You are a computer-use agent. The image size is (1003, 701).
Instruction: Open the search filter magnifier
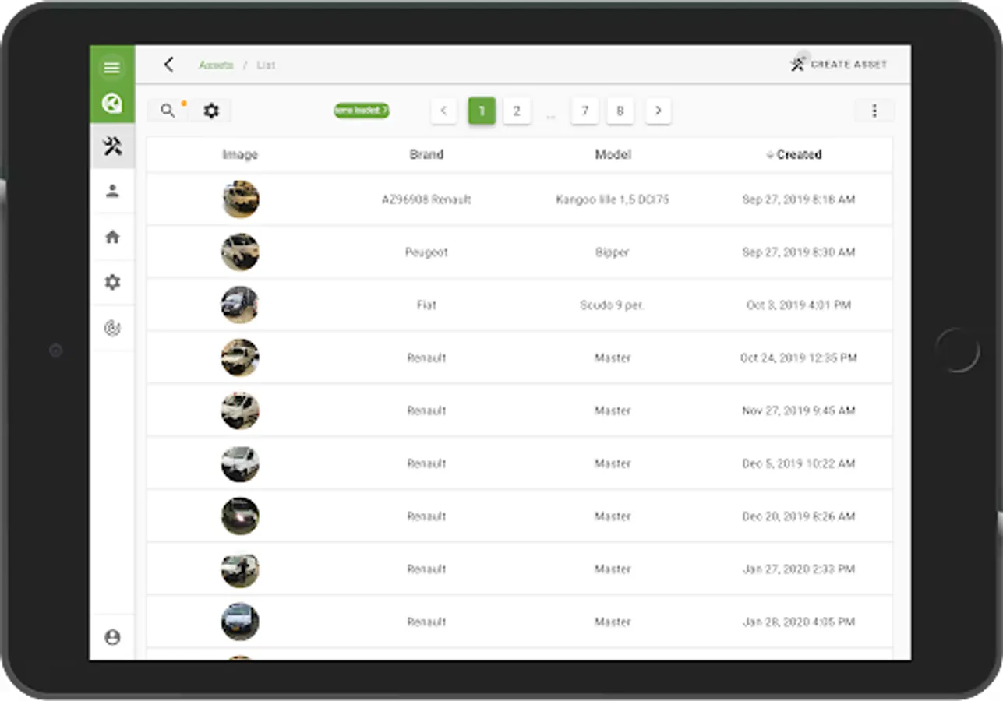tap(168, 111)
